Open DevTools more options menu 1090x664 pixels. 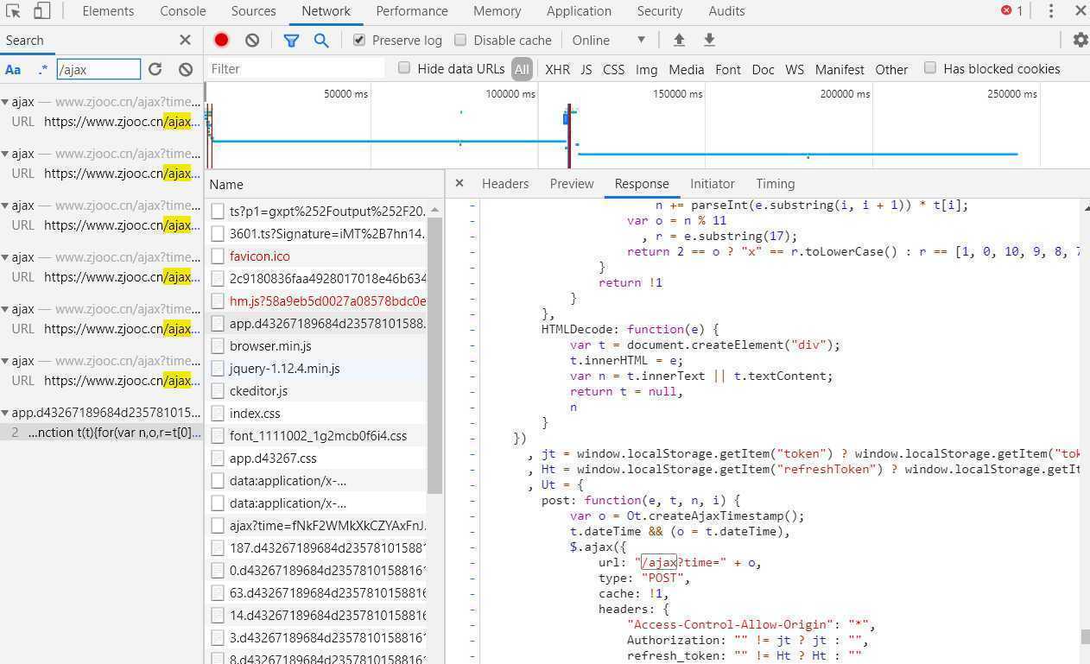coord(1050,11)
